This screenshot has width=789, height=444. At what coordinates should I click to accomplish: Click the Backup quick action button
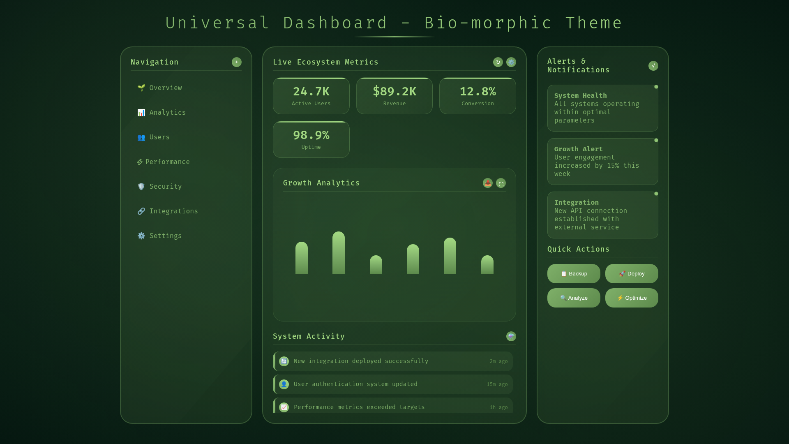573,274
